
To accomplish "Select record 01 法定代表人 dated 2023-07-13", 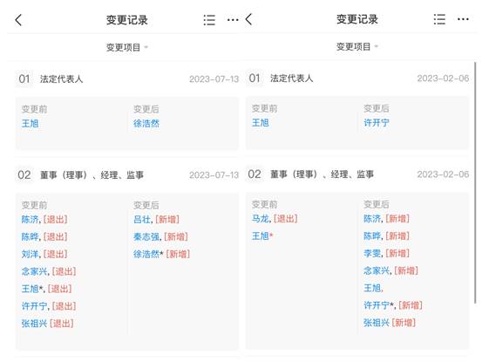I will pyautogui.click(x=127, y=79).
